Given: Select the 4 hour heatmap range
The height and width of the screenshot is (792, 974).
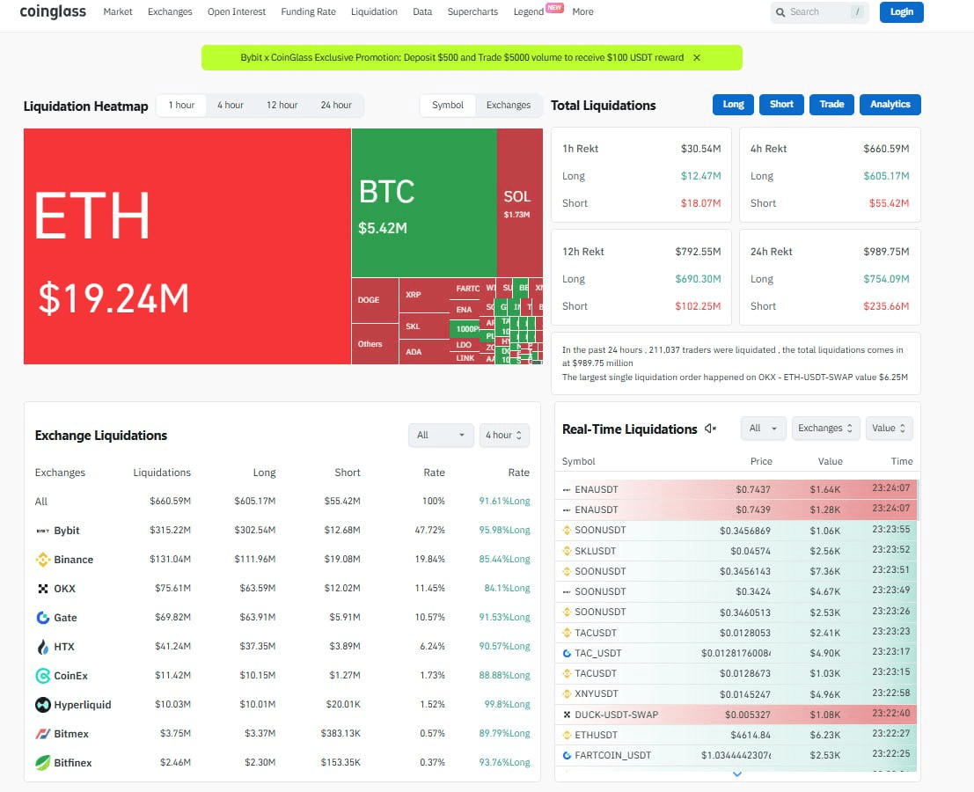Looking at the screenshot, I should pyautogui.click(x=231, y=105).
